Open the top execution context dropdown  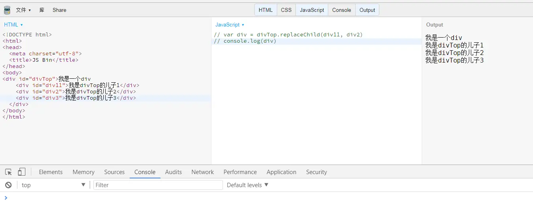[x=53, y=185]
